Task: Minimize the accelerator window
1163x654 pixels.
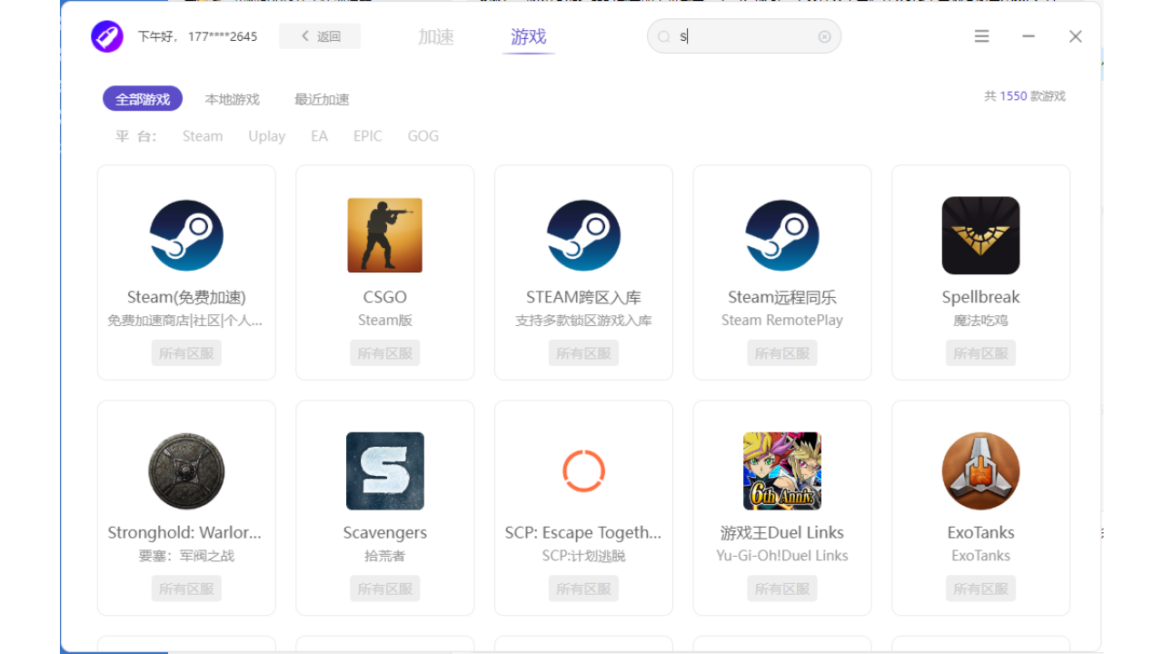Action: tap(1029, 36)
